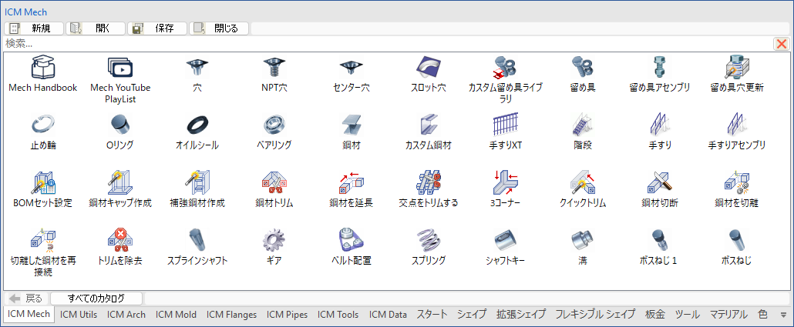
Task: Switch to the ICM Arch tab
Action: pyautogui.click(x=126, y=315)
